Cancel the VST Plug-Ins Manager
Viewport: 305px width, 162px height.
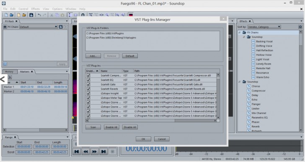point(162,139)
